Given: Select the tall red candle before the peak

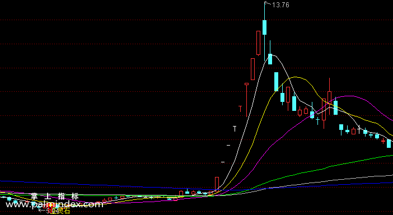Looking at the screenshot, I should tap(259, 43).
